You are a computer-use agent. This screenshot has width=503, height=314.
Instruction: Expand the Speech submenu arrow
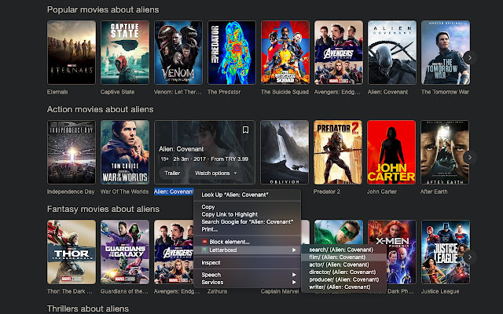[294, 275]
